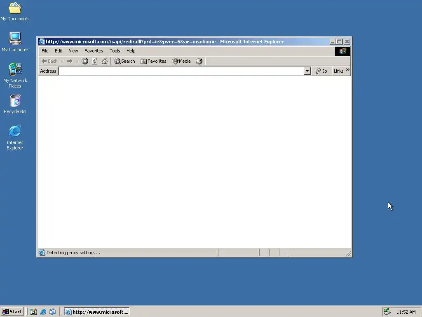Minimize the Internet Explorer window
The height and width of the screenshot is (317, 422).
[333, 42]
